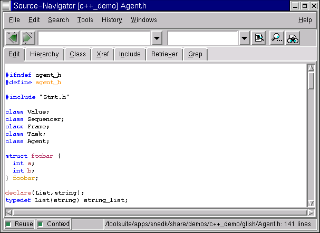Click the "int a;" member line
Image resolution: width=320 pixels, height=233 pixels.
(x=24, y=164)
